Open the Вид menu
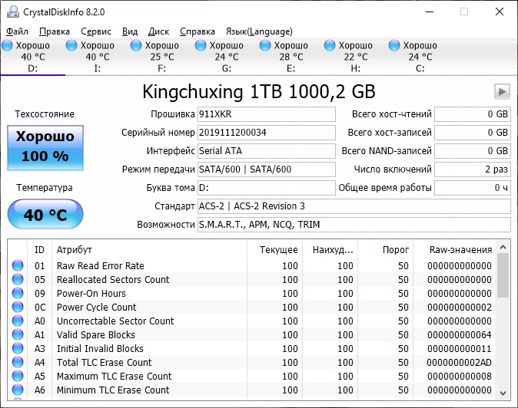This screenshot has height=408, width=518. click(x=129, y=31)
